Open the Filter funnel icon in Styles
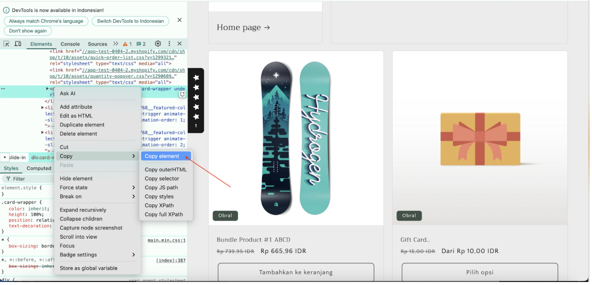 [8, 179]
